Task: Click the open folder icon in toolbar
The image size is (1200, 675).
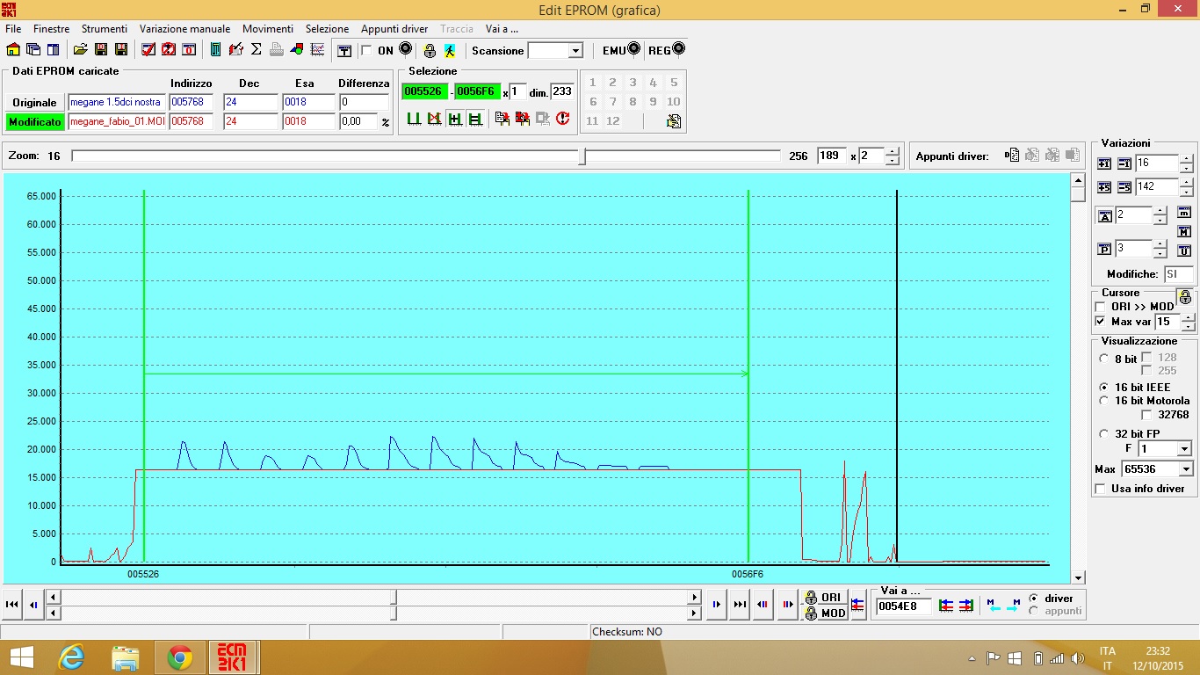Action: tap(80, 50)
